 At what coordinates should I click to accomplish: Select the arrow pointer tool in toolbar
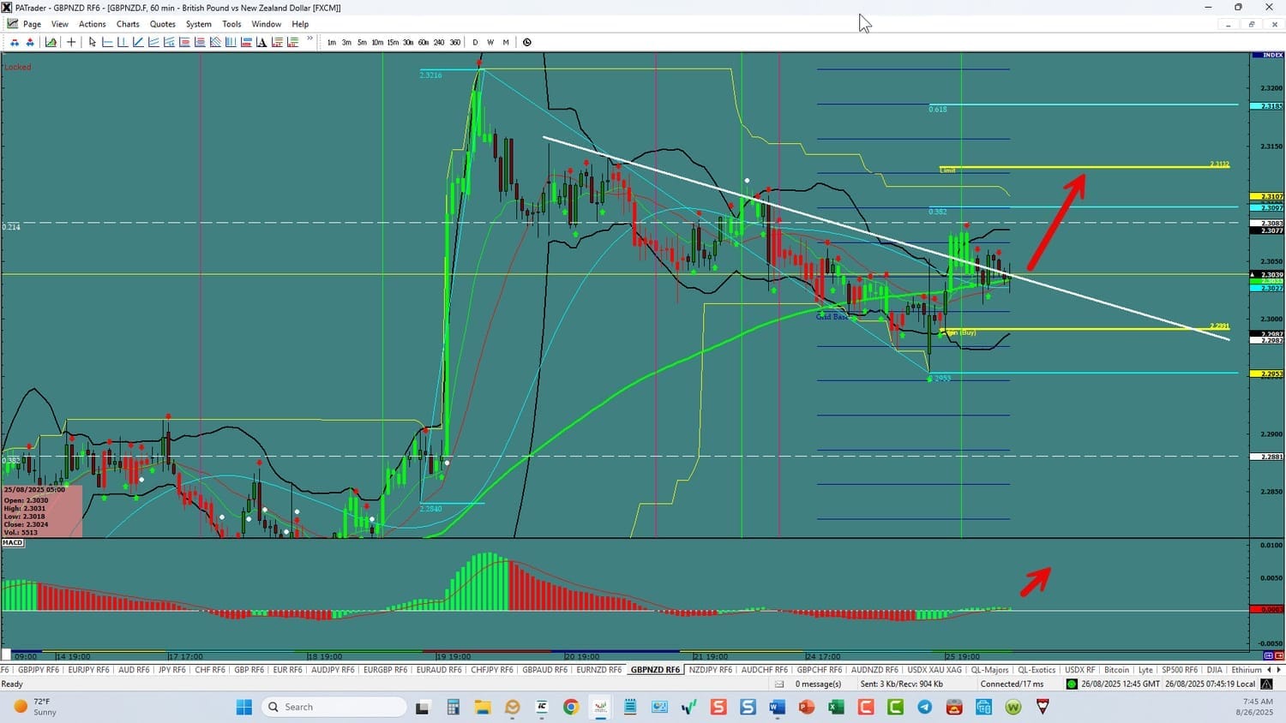pyautogui.click(x=92, y=42)
